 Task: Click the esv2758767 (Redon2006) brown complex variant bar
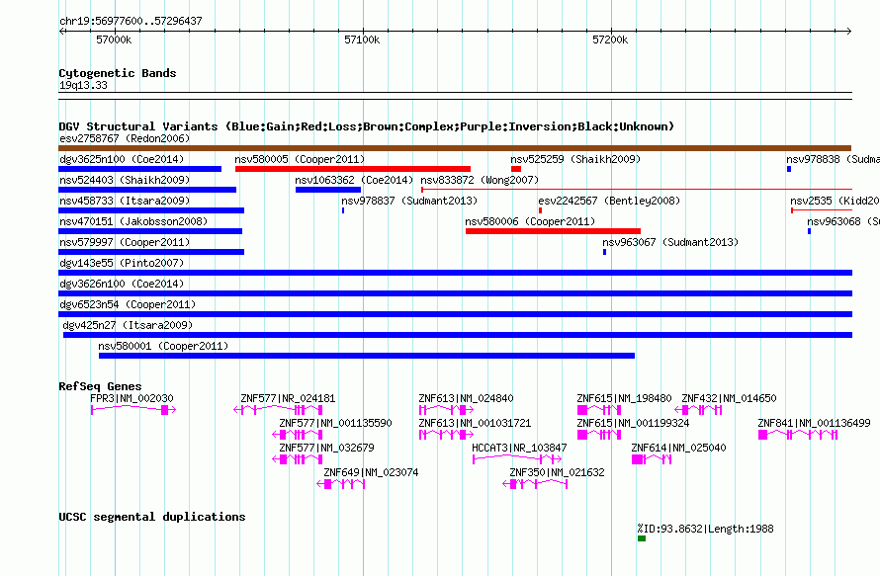[x=455, y=148]
